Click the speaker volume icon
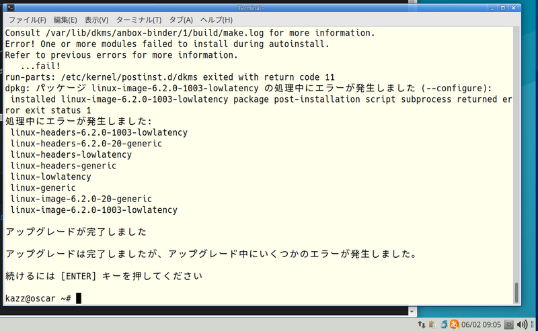538x331 pixels. [x=522, y=324]
